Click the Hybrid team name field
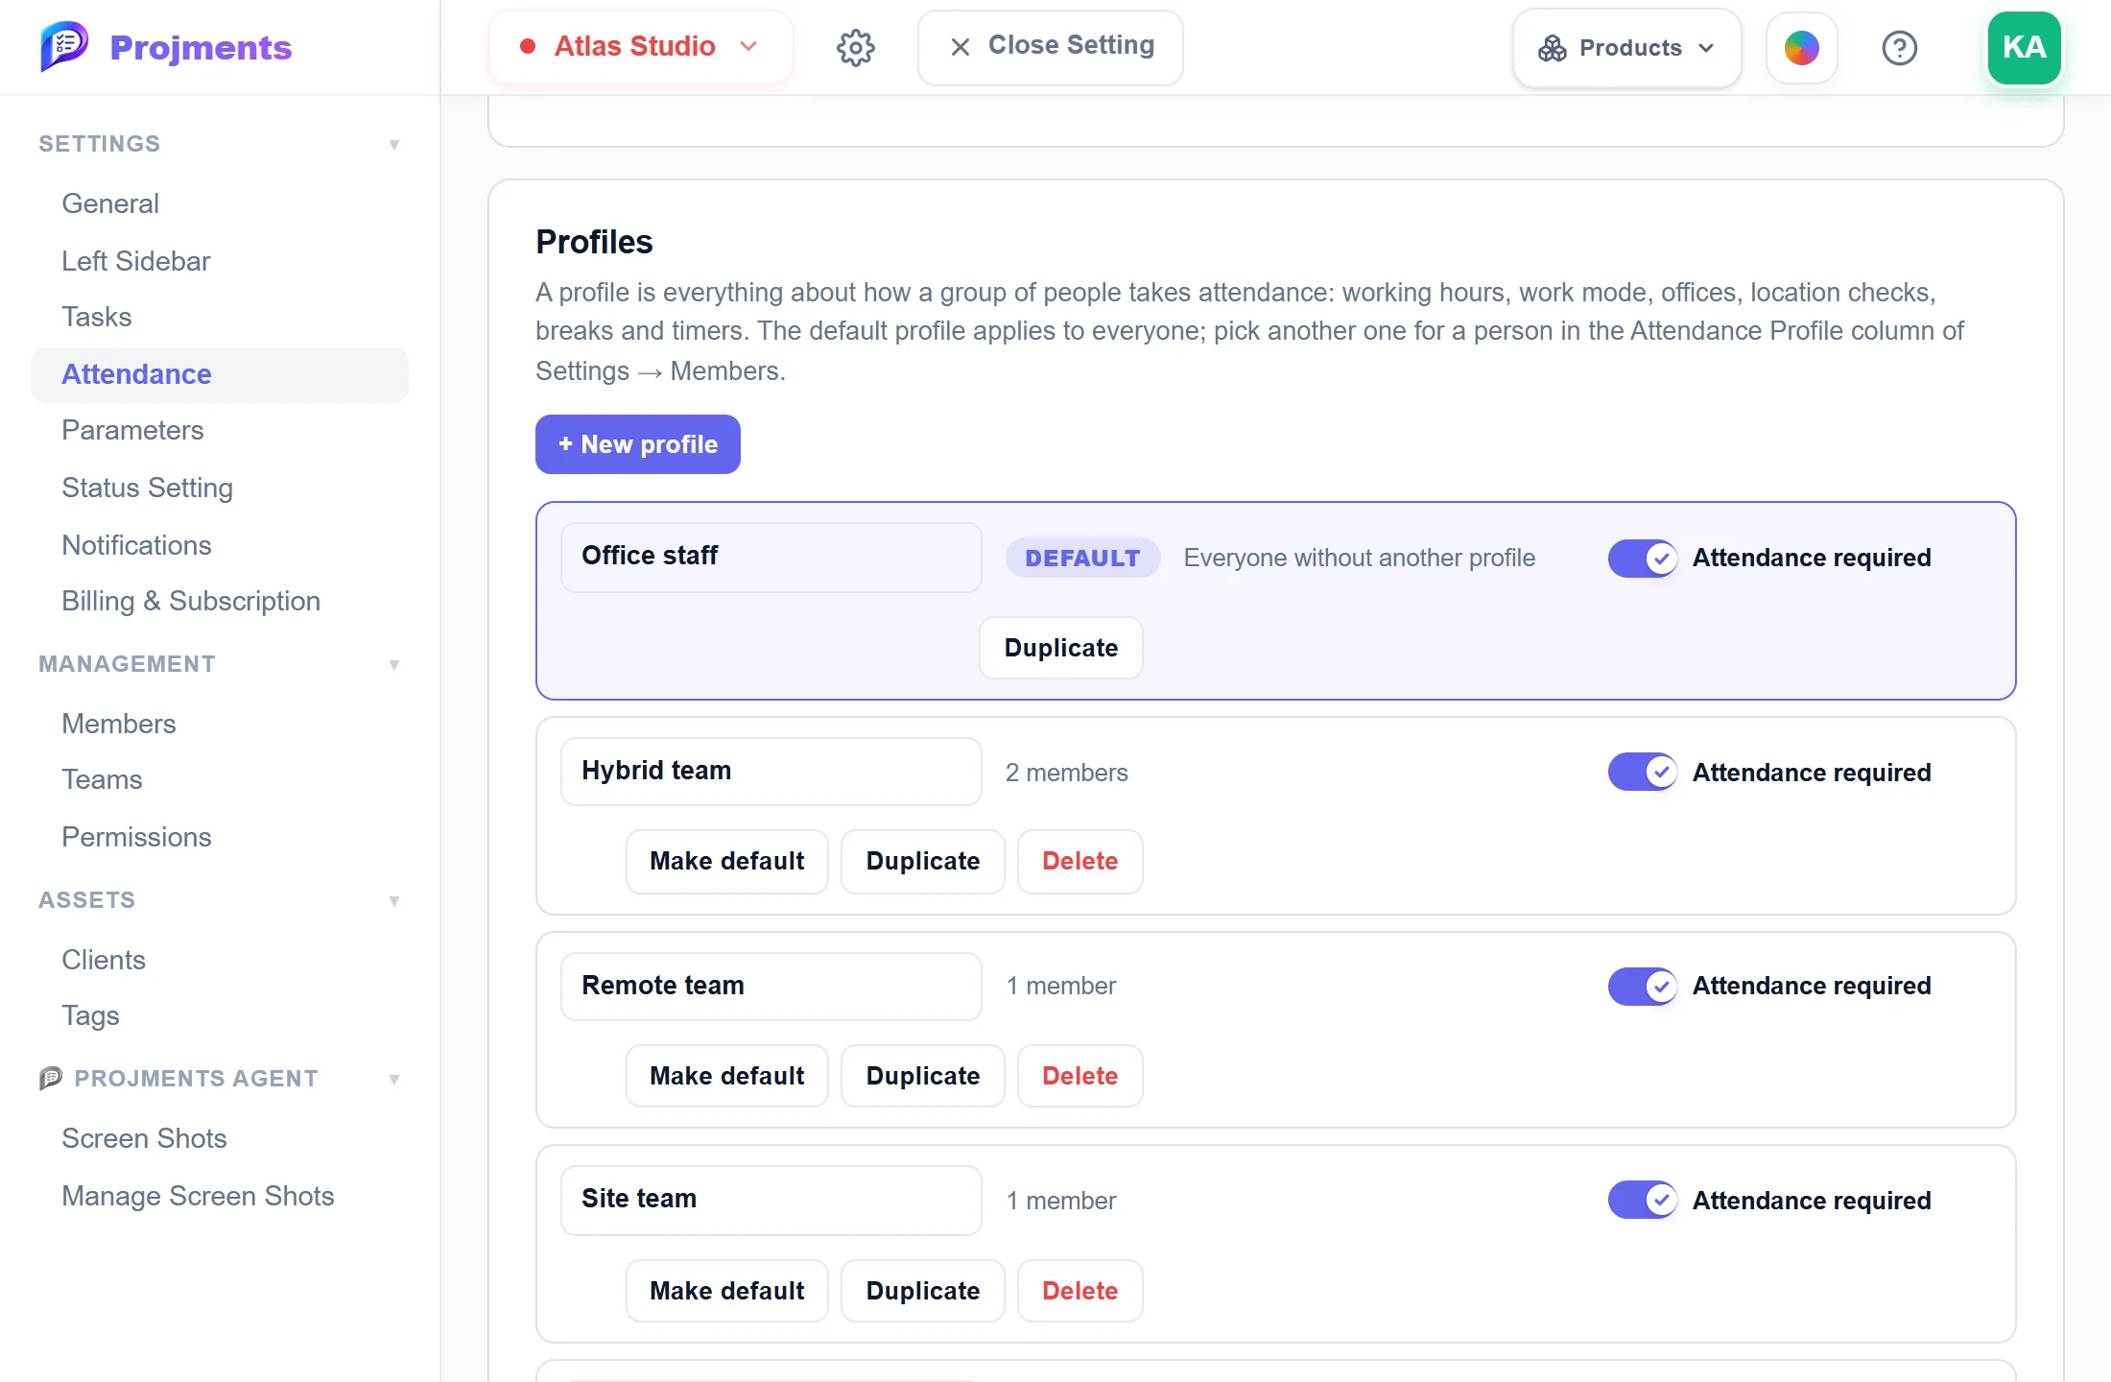Viewport: 2111px width, 1382px height. click(771, 771)
